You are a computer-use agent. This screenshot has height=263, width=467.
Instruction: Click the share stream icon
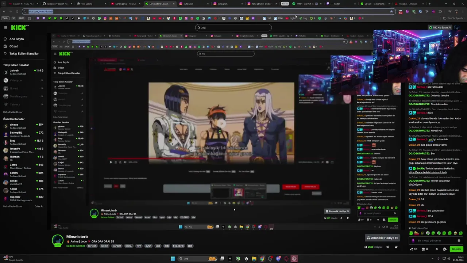(387, 247)
